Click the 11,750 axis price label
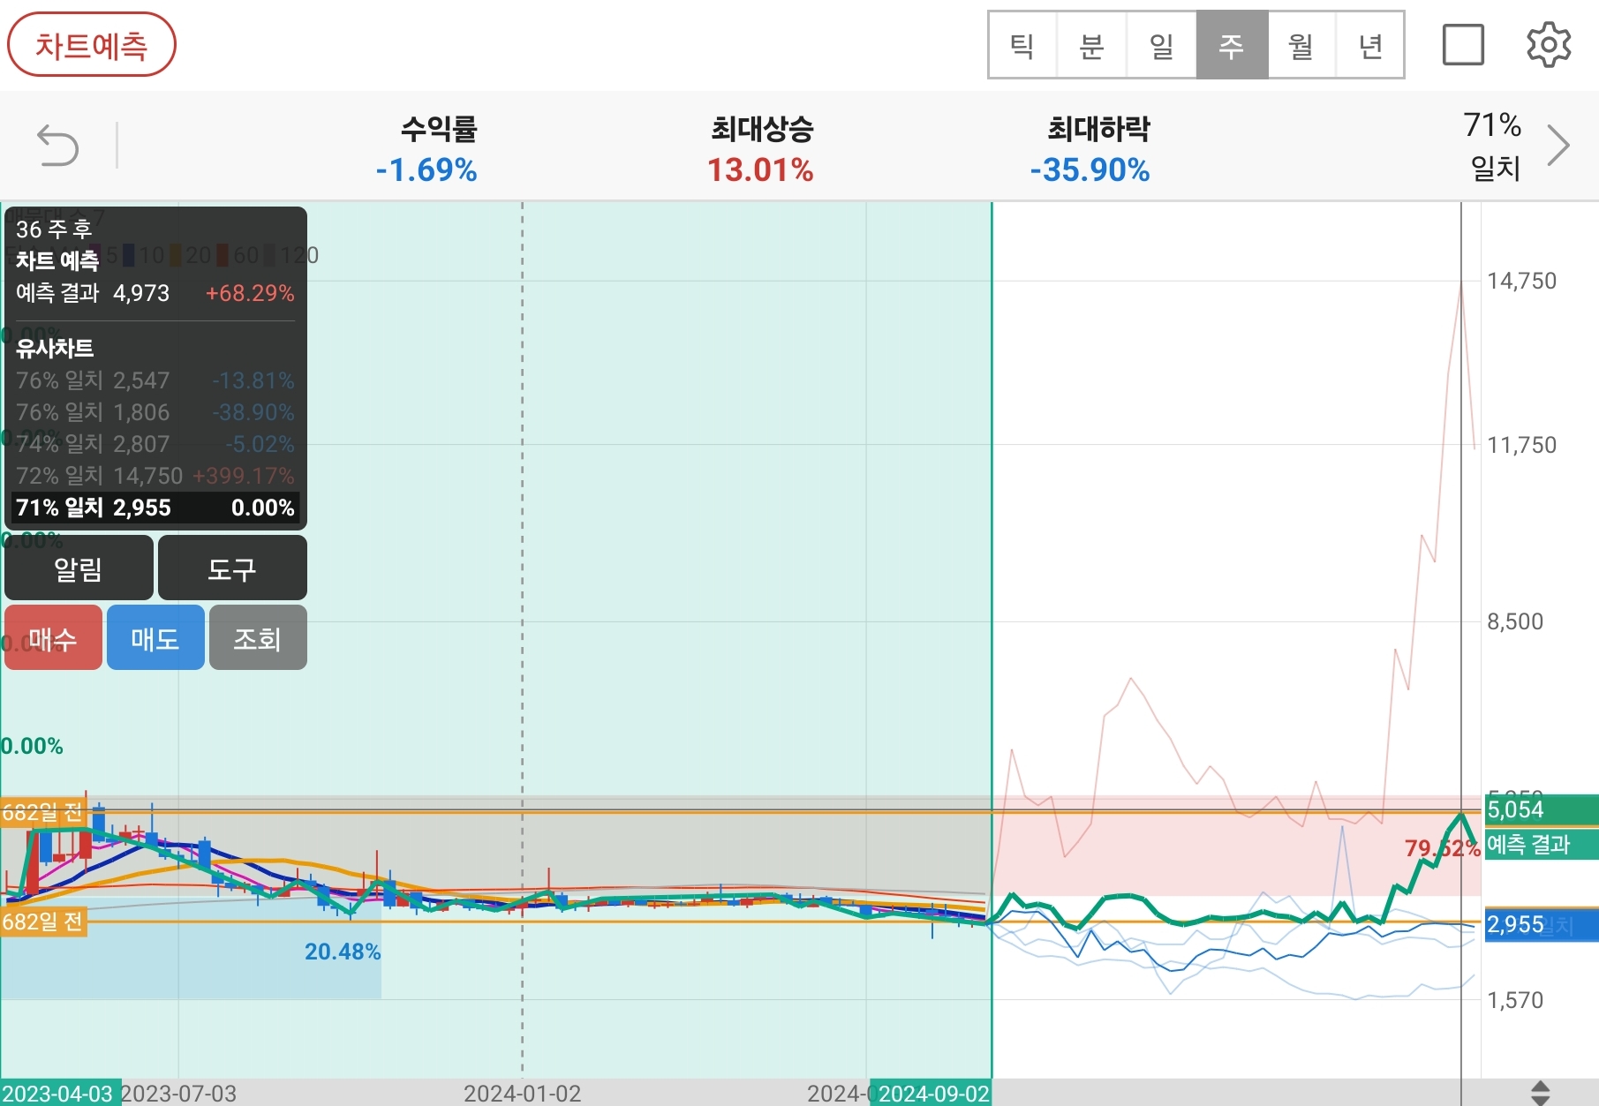 [1521, 445]
